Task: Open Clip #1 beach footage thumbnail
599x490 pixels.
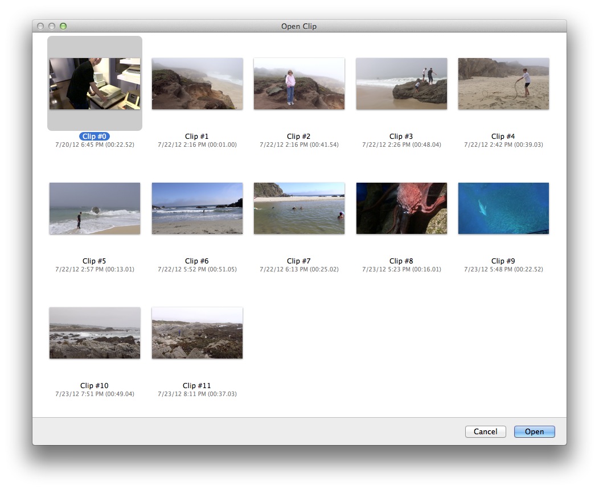Action: [x=196, y=83]
